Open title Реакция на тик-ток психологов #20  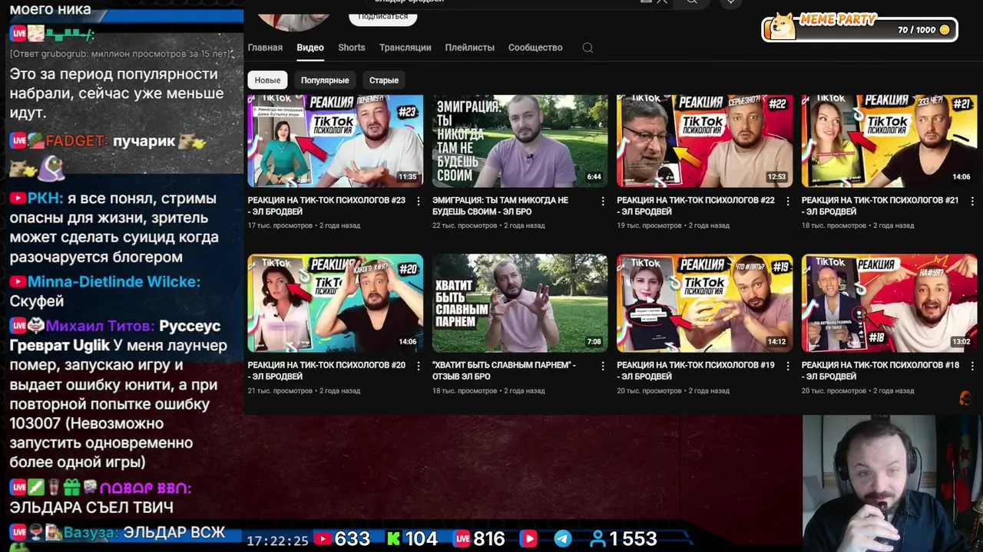click(x=326, y=370)
